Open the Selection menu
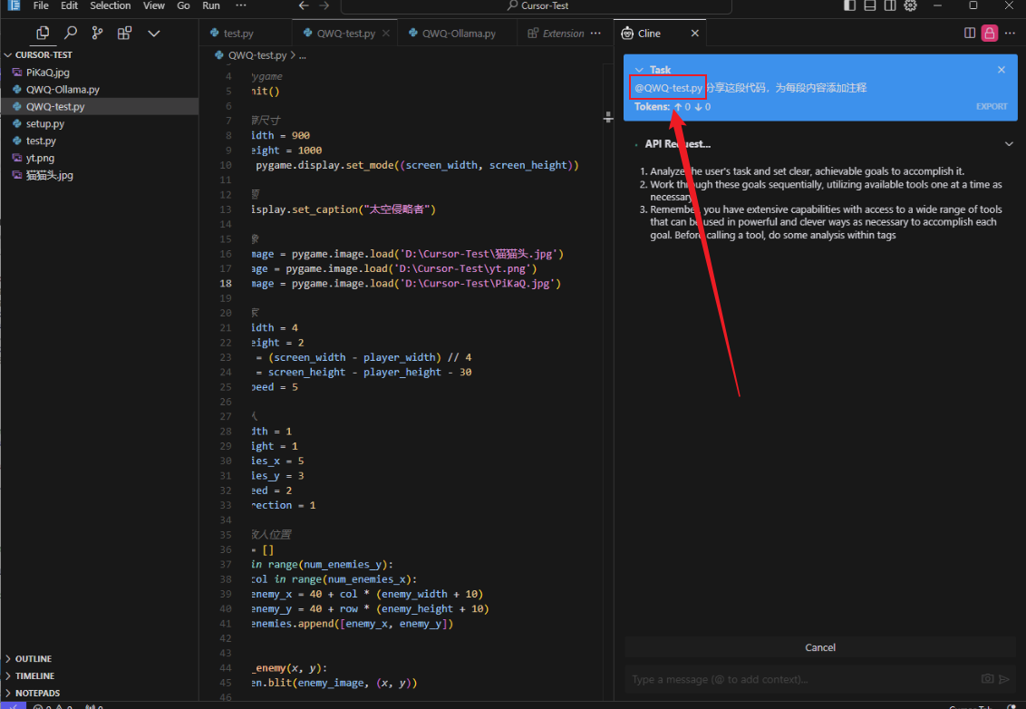The image size is (1026, 709). pyautogui.click(x=110, y=5)
